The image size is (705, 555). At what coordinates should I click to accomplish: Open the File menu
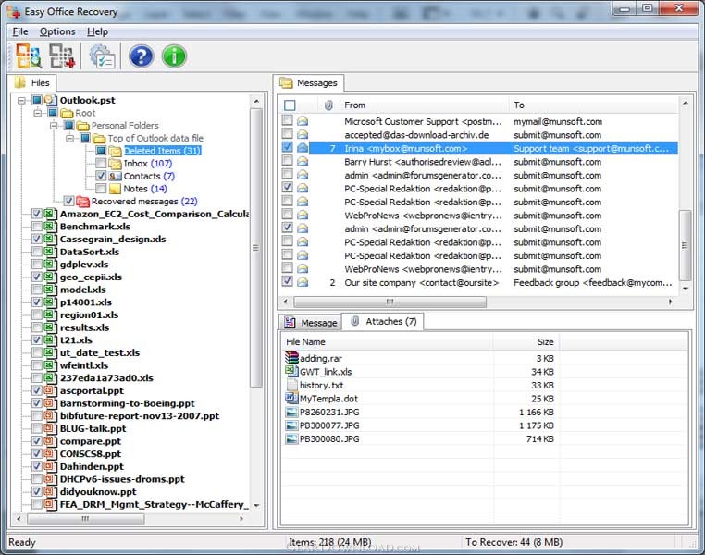pyautogui.click(x=20, y=31)
